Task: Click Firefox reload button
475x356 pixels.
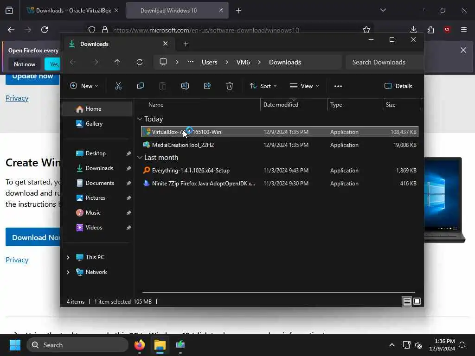Action: [x=45, y=30]
